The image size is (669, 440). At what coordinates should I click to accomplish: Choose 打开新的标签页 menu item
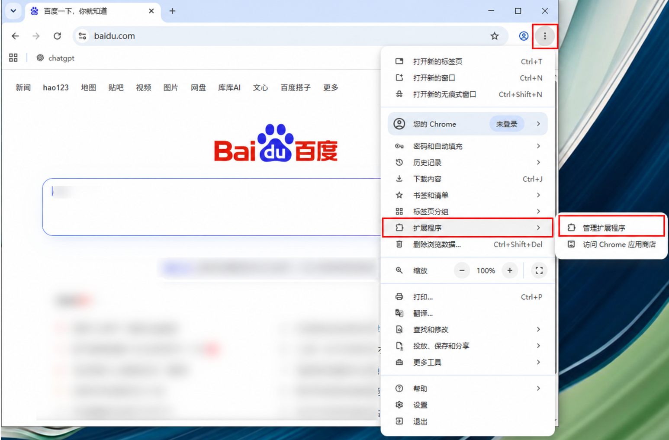click(468, 61)
